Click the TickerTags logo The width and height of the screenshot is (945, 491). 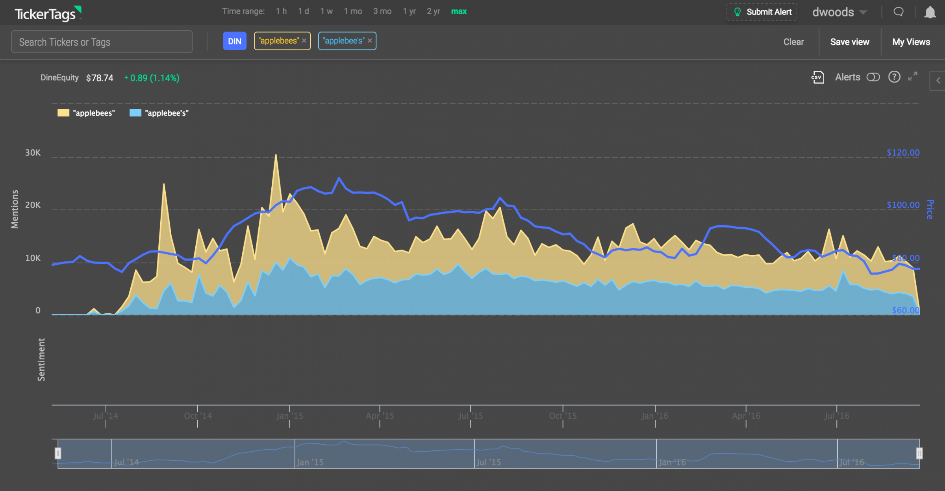(x=48, y=13)
